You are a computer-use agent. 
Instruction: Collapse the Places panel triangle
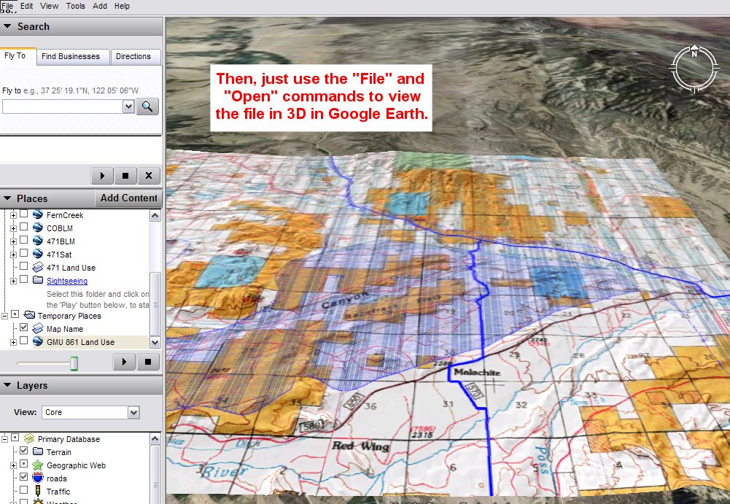[x=7, y=198]
